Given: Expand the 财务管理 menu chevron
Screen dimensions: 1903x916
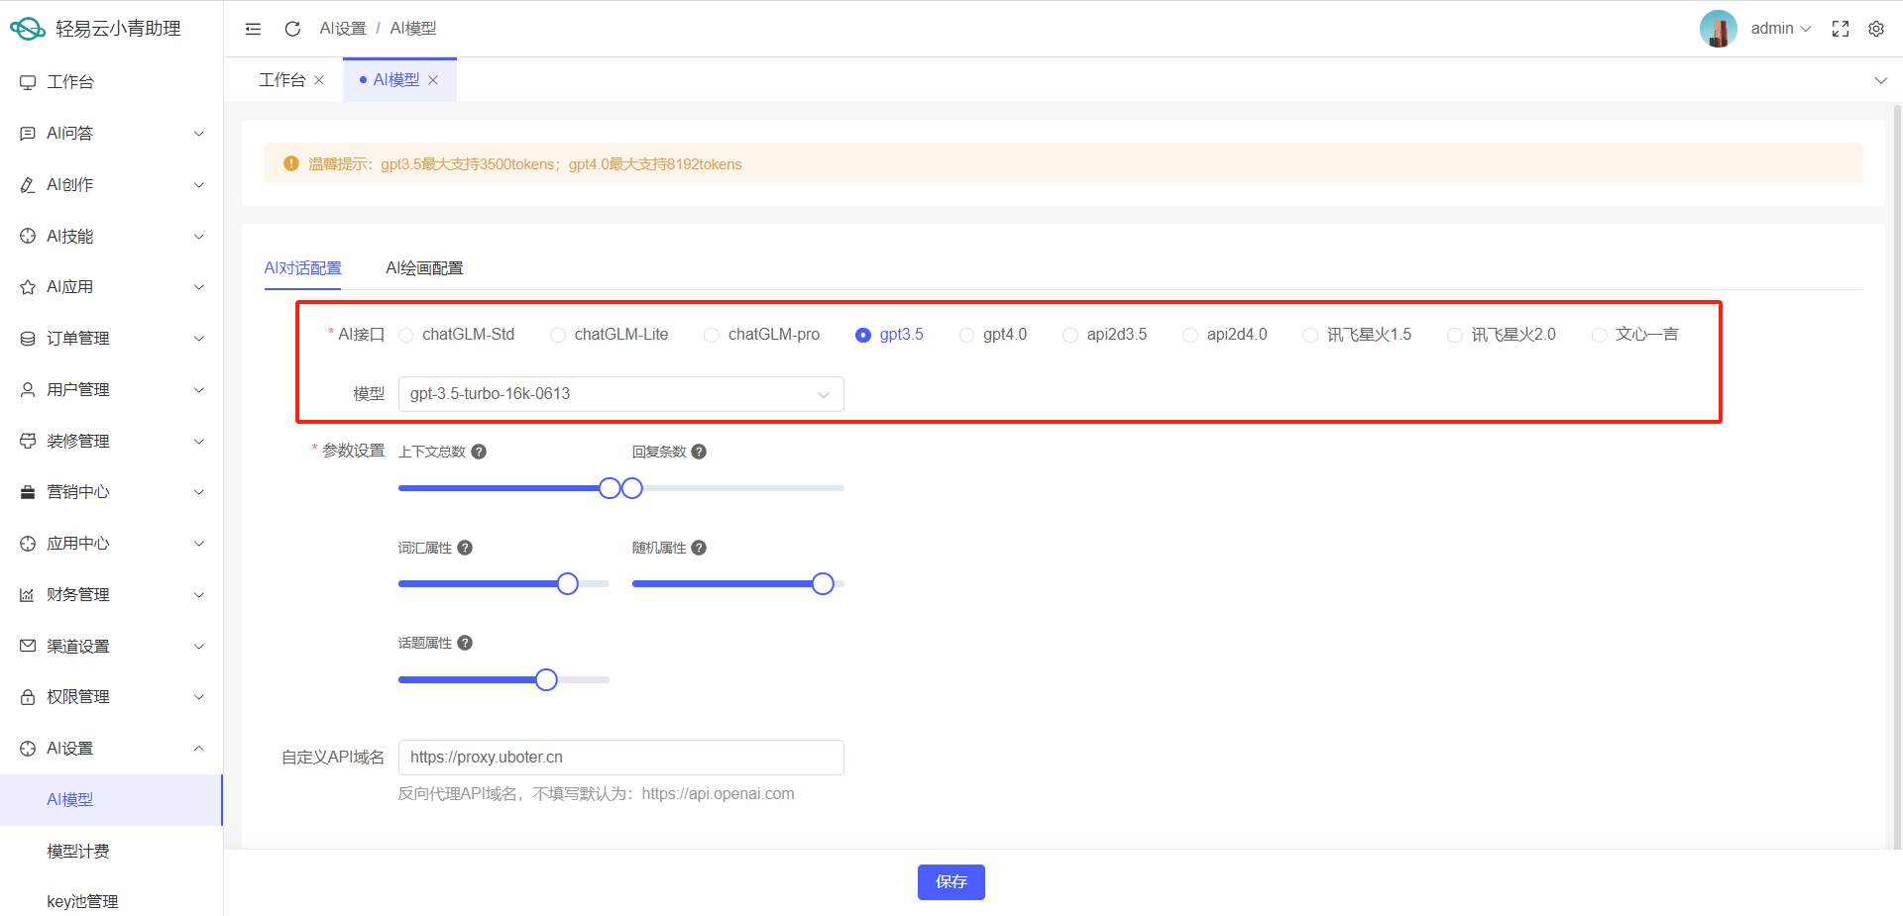Looking at the screenshot, I should click(x=199, y=595).
